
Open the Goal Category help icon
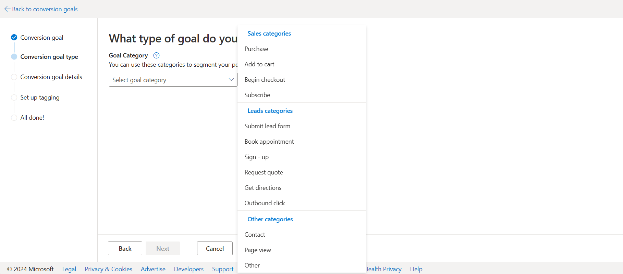[x=156, y=55]
